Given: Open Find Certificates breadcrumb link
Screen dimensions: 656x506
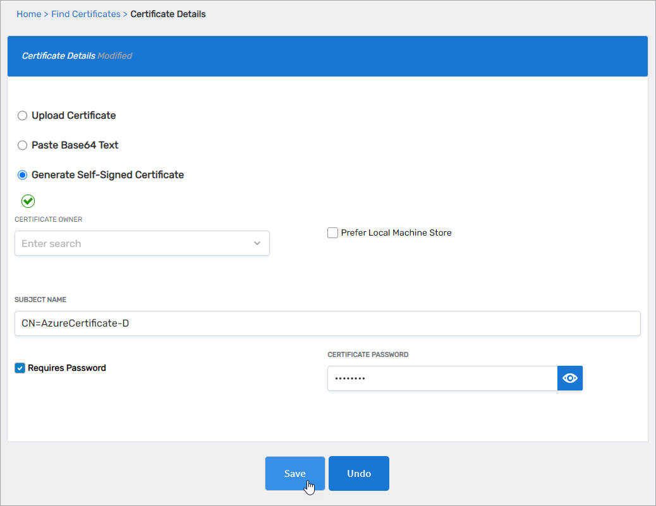Looking at the screenshot, I should [85, 14].
